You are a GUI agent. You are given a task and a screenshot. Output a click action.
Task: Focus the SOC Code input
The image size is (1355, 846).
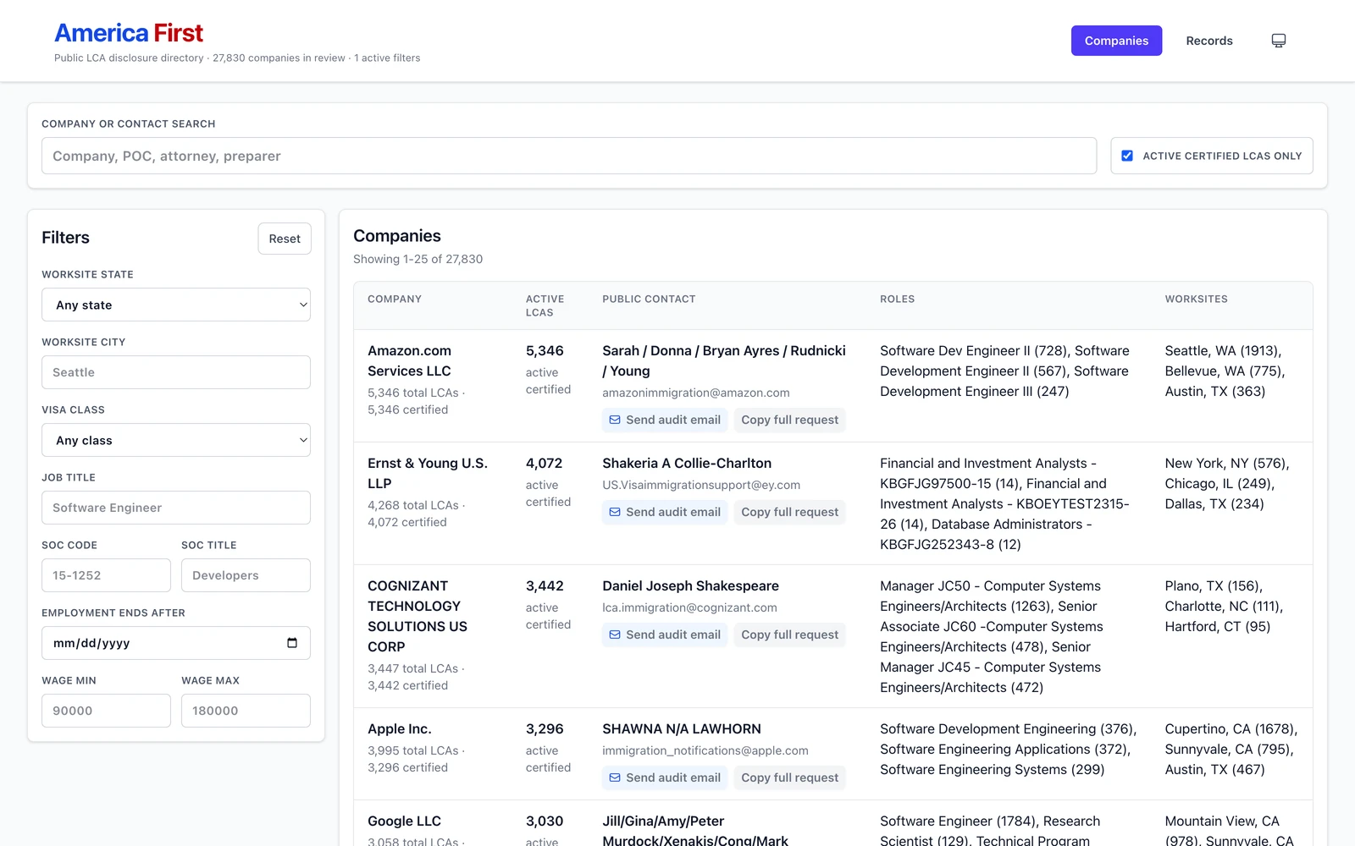(x=106, y=575)
